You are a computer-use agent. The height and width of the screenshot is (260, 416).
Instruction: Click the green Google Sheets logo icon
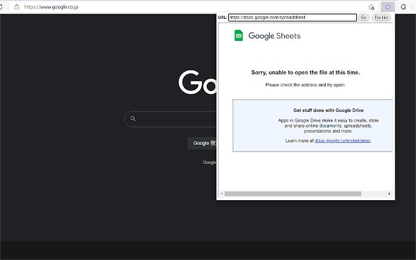(239, 36)
